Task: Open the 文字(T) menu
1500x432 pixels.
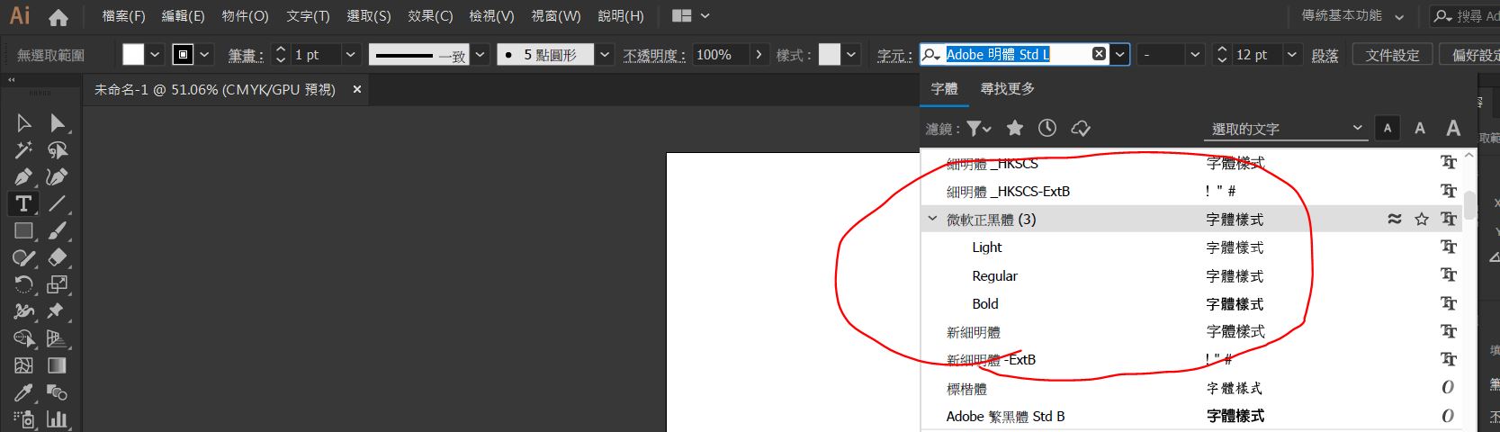Action: tap(308, 16)
